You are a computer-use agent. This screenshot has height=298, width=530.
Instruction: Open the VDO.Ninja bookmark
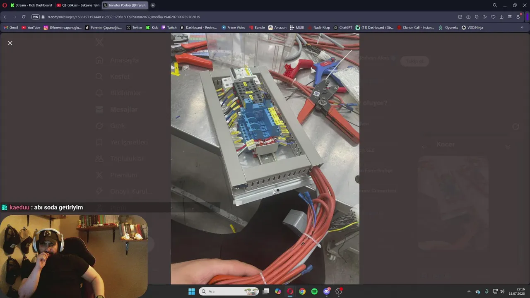(x=472, y=28)
